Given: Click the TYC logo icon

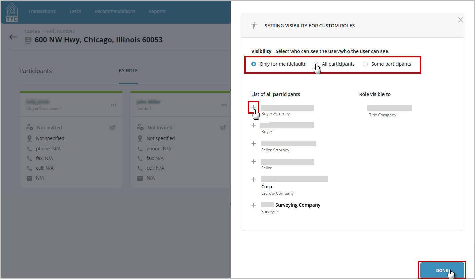Looking at the screenshot, I should pyautogui.click(x=12, y=12).
